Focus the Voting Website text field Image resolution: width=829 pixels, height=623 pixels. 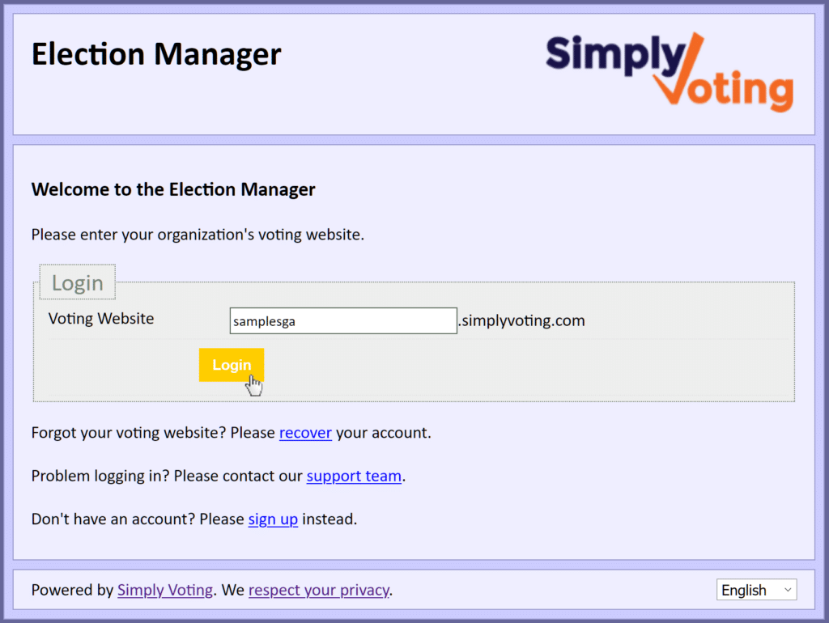343,320
